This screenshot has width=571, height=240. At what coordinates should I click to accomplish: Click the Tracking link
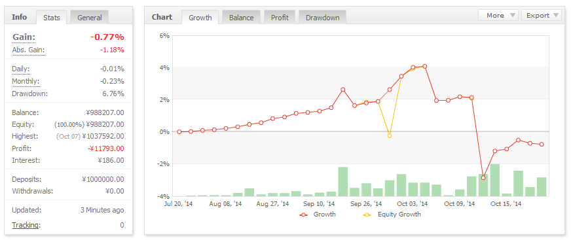point(26,225)
